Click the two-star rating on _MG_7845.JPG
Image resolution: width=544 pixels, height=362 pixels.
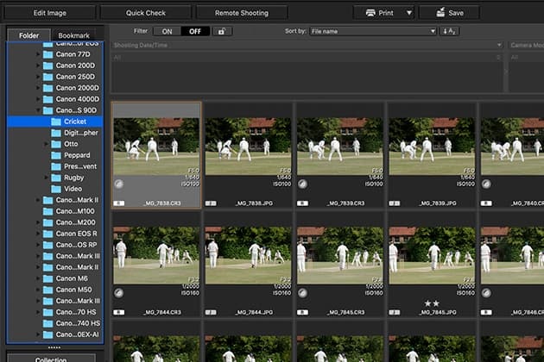(432, 303)
